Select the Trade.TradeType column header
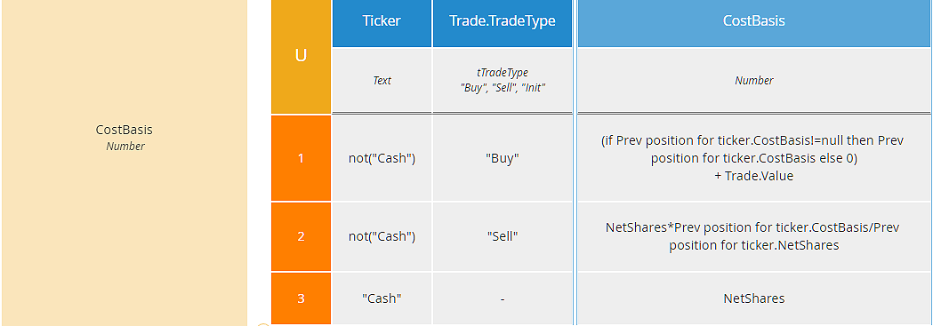 tap(503, 23)
